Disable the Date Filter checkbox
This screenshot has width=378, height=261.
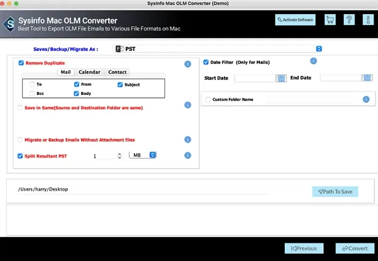pos(206,62)
